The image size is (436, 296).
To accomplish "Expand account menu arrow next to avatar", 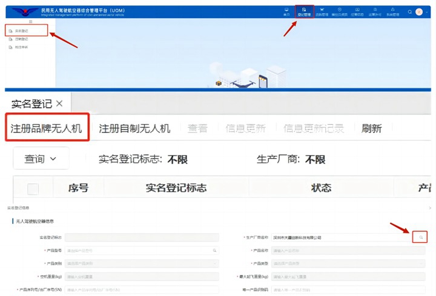I will coord(426,12).
